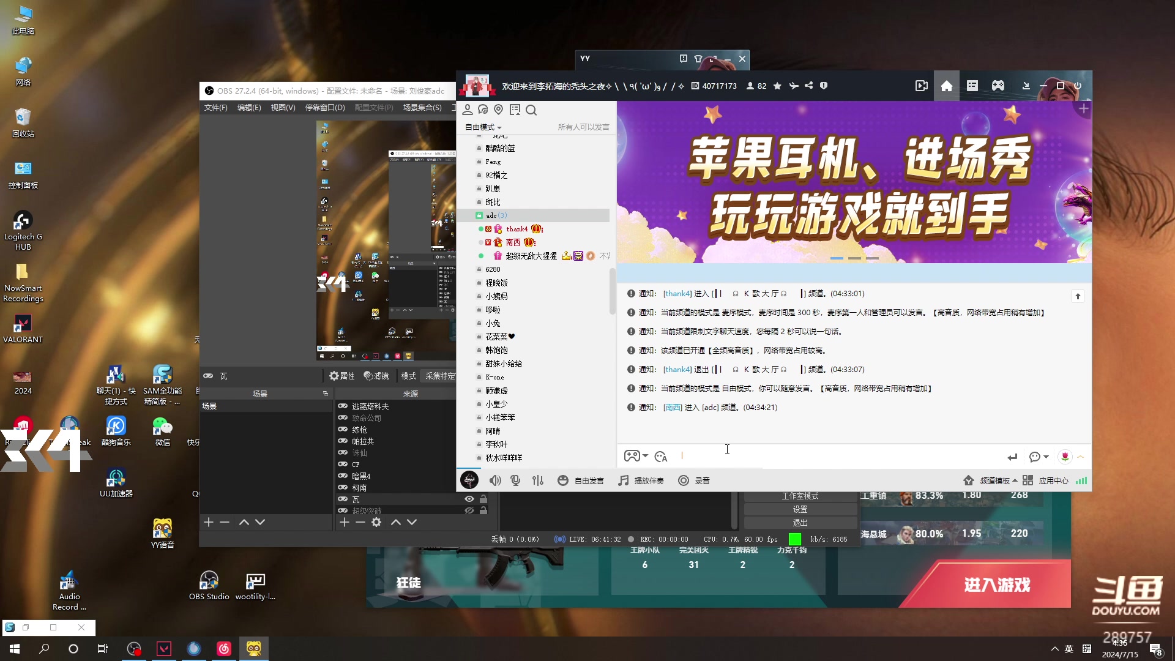
Task: Toggle lock on the 超级突破 source
Action: pos(483,510)
